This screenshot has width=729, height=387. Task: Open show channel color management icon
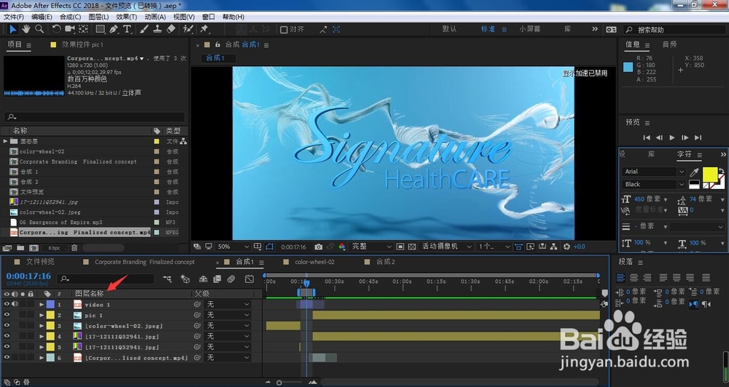pos(342,247)
